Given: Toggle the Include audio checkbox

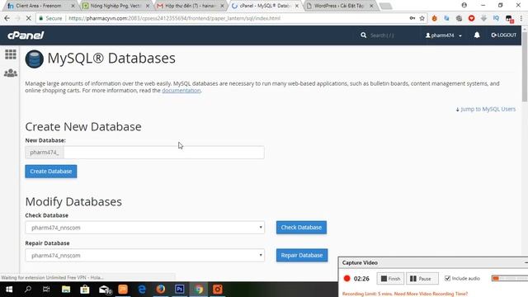Looking at the screenshot, I should point(447,278).
